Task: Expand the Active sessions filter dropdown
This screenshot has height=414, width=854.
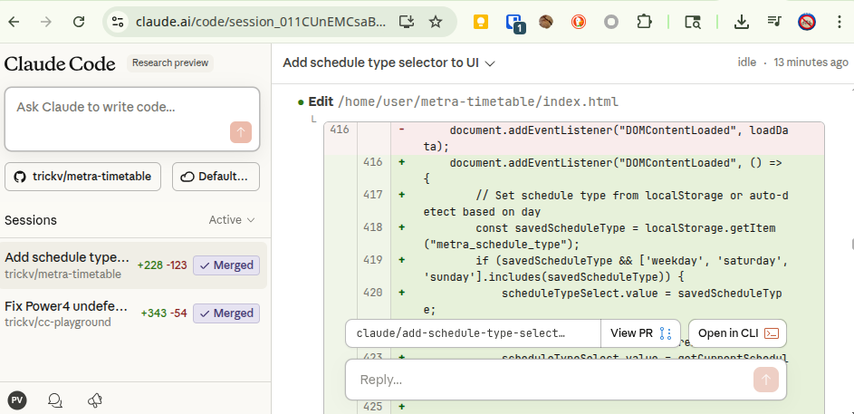Action: [232, 220]
